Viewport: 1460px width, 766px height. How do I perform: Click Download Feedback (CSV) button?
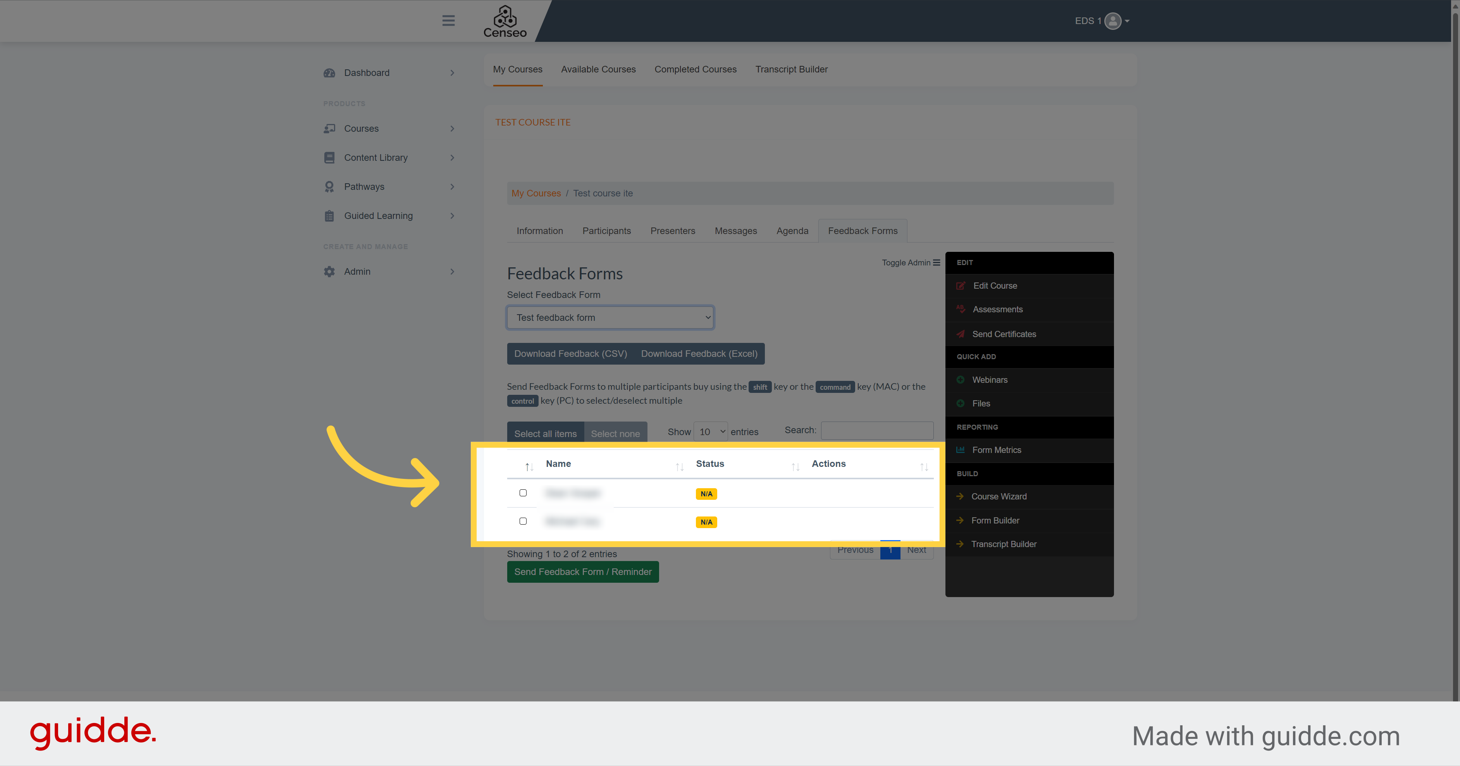tap(571, 353)
